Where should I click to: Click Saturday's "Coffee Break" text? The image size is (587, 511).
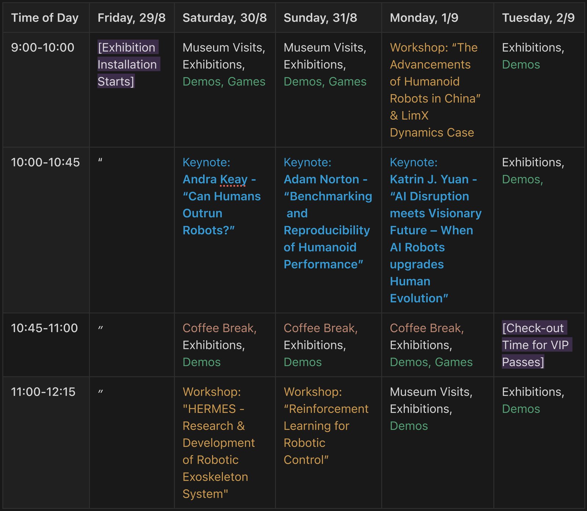[x=219, y=328]
